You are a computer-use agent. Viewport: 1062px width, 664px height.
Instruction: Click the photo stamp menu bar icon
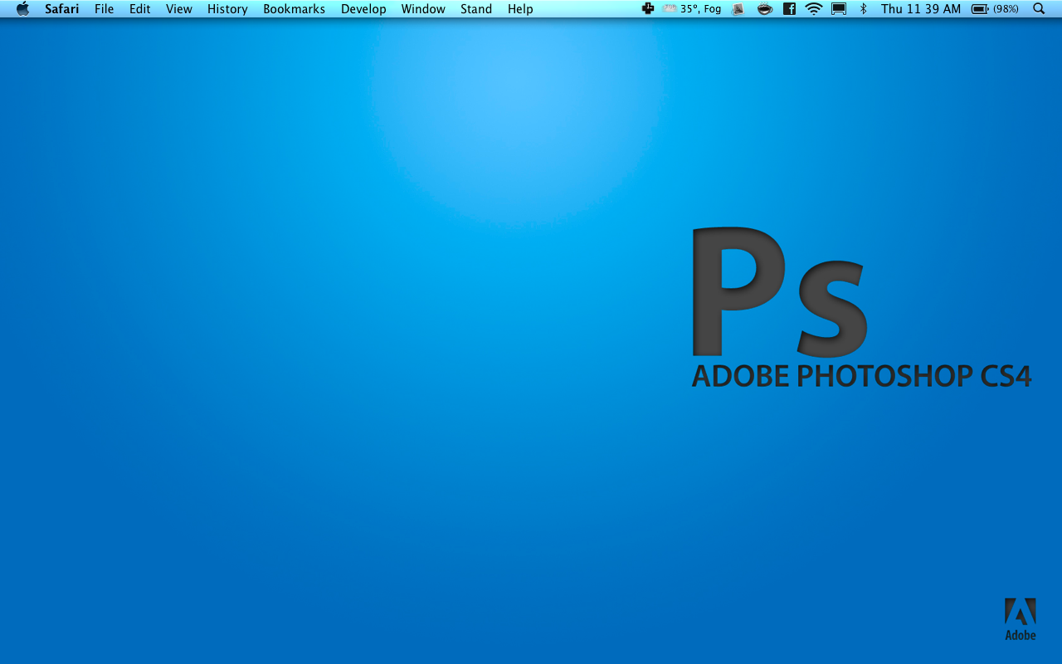pos(738,9)
